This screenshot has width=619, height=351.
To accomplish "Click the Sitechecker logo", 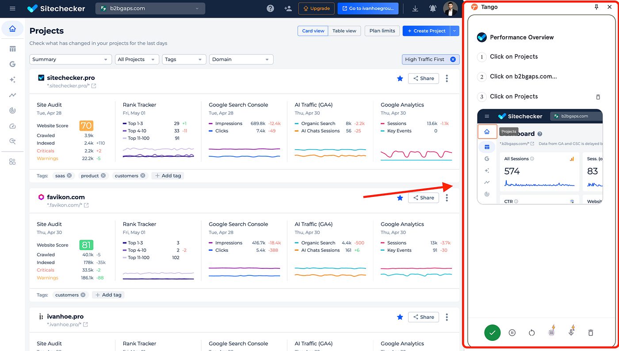I will click(56, 8).
